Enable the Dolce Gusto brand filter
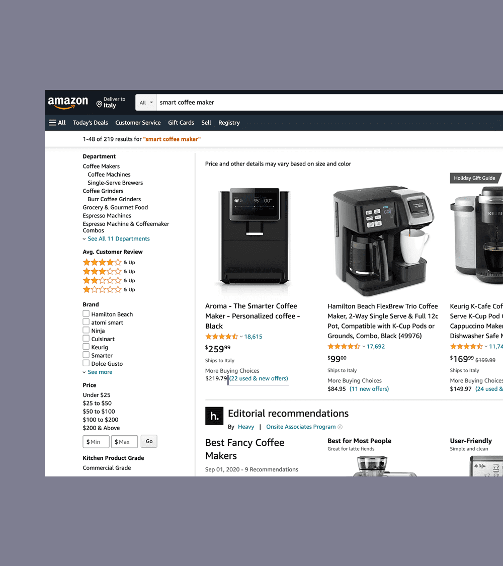The image size is (503, 566). coord(86,363)
